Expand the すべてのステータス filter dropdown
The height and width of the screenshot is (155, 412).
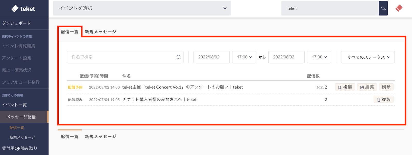coord(368,57)
